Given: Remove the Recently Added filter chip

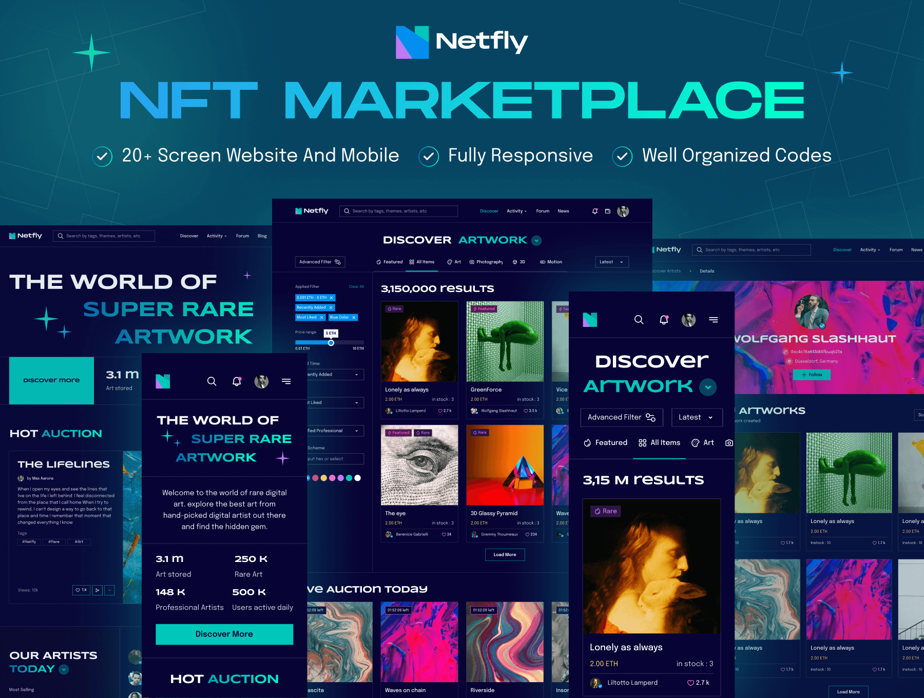Looking at the screenshot, I should (331, 307).
